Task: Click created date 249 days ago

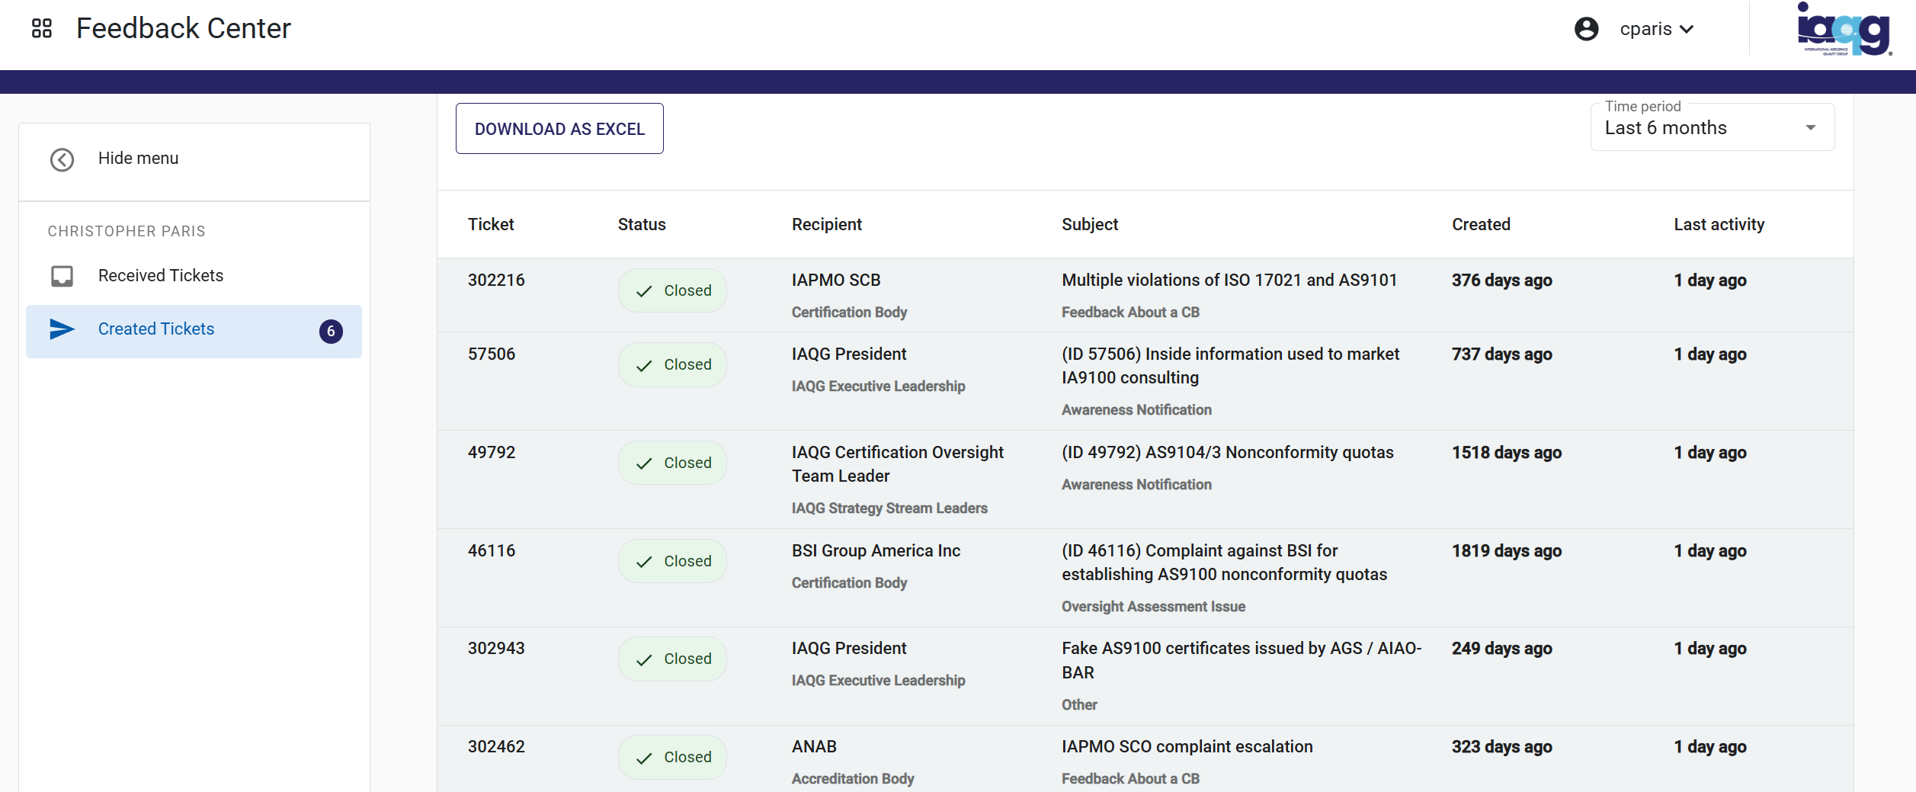Action: (1501, 648)
